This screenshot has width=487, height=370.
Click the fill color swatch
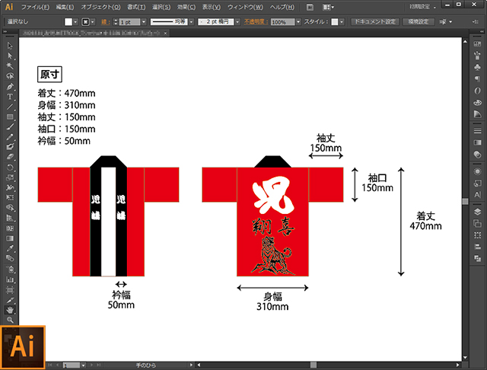pyautogui.click(x=68, y=22)
